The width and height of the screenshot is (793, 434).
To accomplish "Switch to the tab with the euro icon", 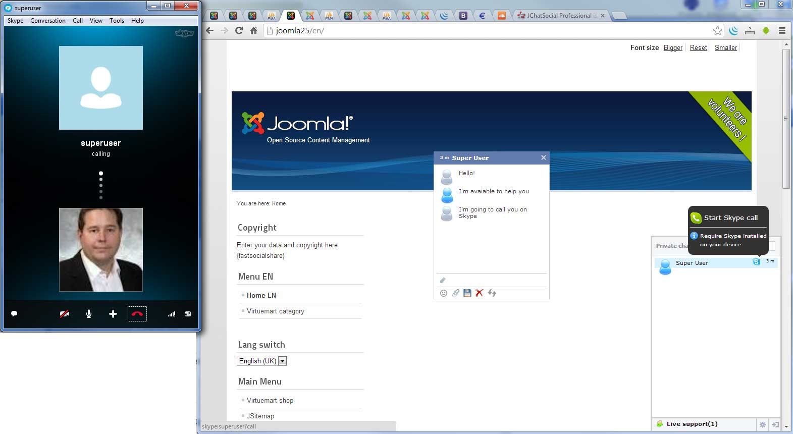I will point(482,16).
